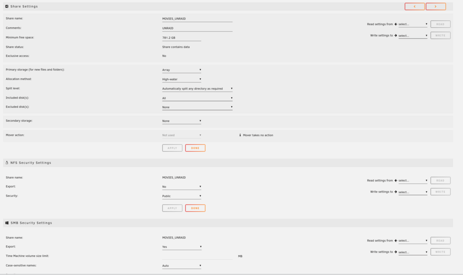Click WRITE button in Share Settings
463x275 pixels.
coord(440,36)
